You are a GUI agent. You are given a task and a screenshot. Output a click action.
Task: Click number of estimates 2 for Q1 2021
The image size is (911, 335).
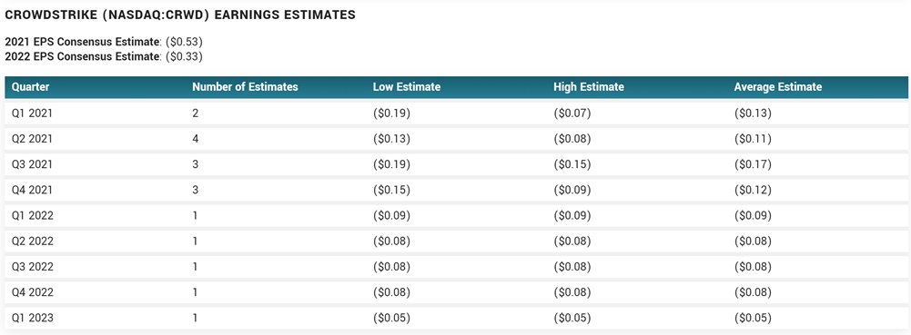(195, 113)
